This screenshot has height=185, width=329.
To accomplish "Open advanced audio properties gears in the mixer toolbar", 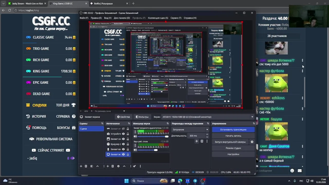I will 134,166.
